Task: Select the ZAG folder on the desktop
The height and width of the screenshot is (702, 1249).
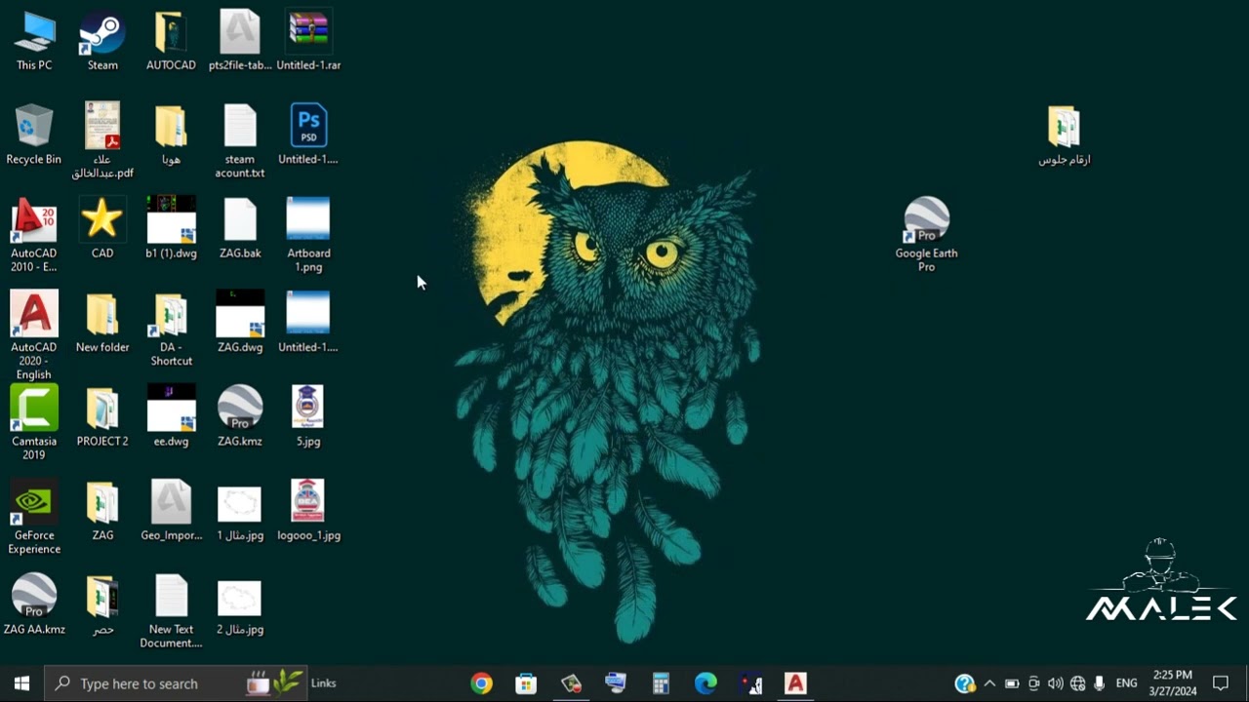Action: pyautogui.click(x=102, y=511)
